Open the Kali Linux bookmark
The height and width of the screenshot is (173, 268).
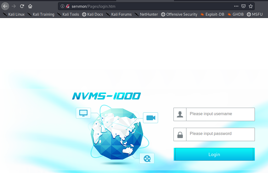tap(14, 14)
